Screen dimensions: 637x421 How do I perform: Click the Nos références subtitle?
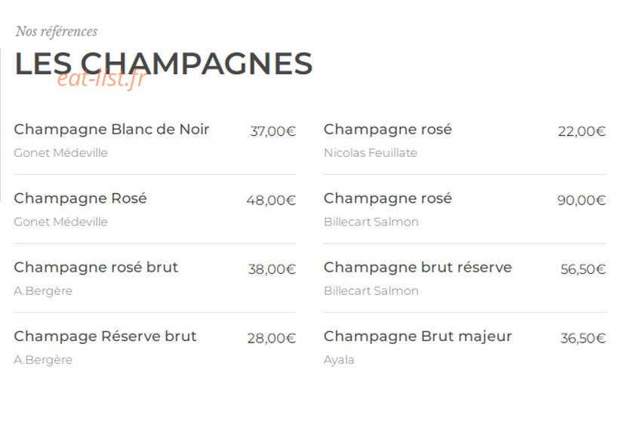57,31
